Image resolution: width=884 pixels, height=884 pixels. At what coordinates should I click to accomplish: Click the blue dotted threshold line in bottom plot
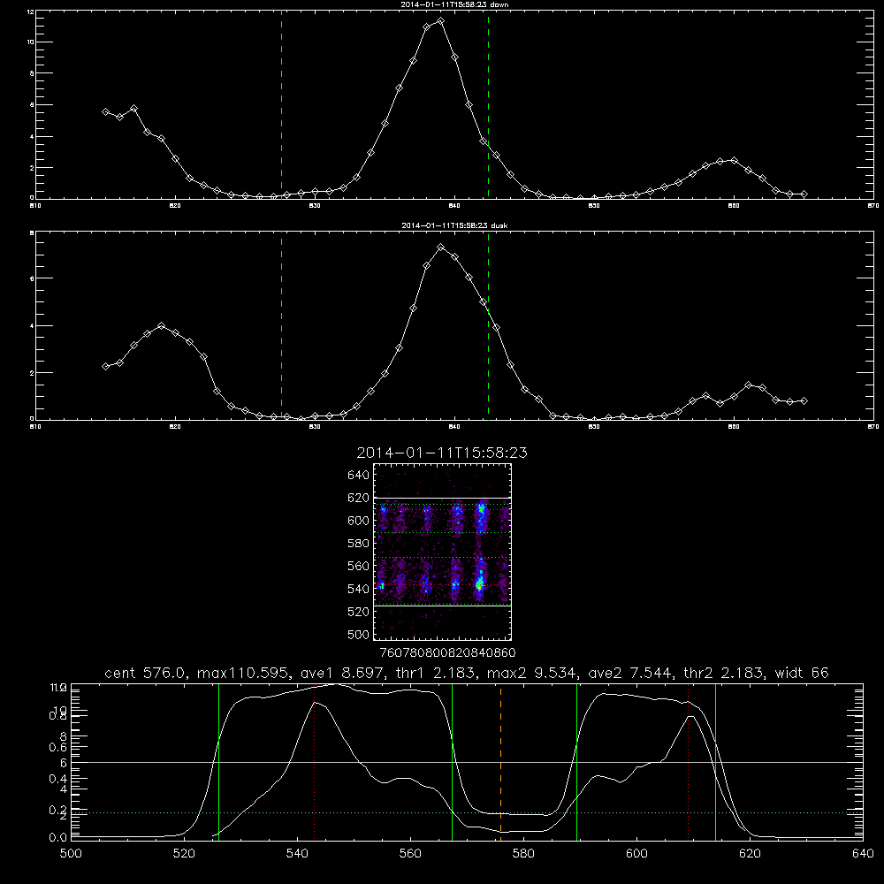467,813
